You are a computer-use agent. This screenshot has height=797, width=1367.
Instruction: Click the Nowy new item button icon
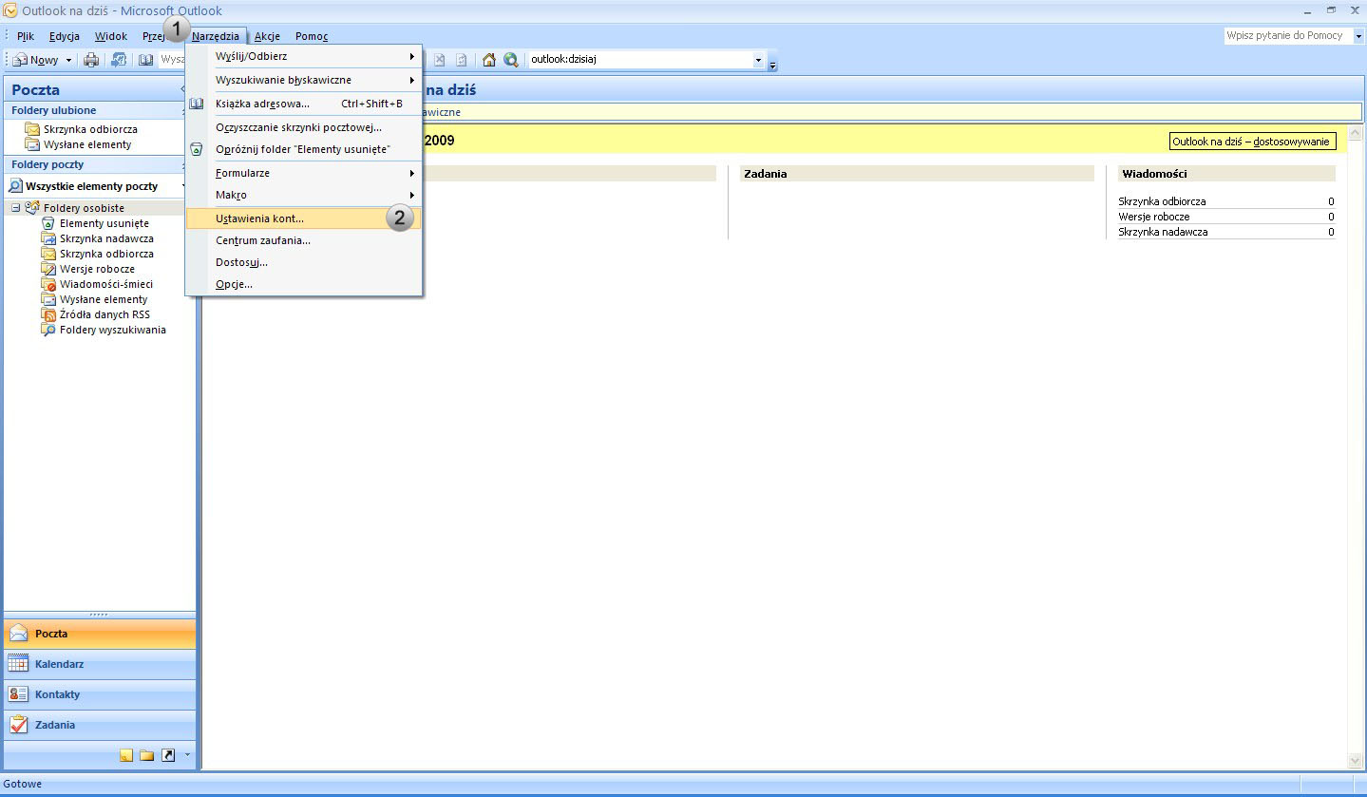click(35, 60)
